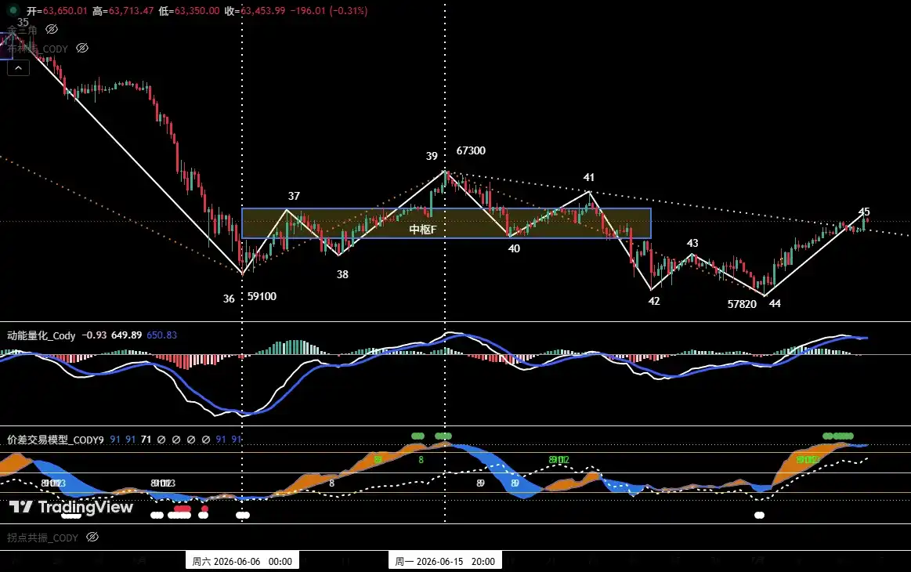911x572 pixels.
Task: Select the 动能量化_Cody indicator title
Action: pos(42,335)
